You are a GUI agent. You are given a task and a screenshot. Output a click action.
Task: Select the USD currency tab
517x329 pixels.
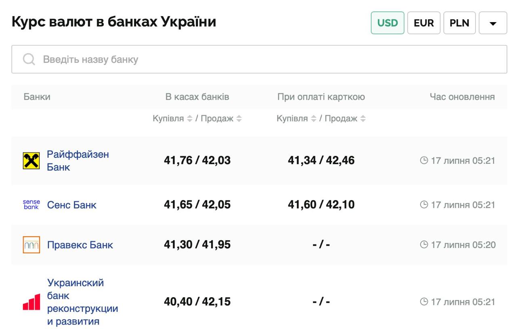pyautogui.click(x=387, y=23)
